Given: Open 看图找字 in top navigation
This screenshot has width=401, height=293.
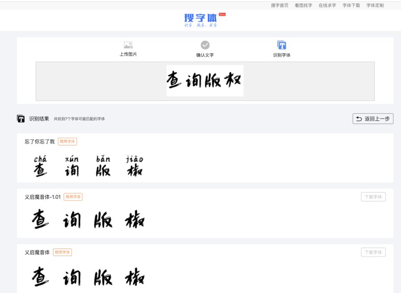Looking at the screenshot, I should pyautogui.click(x=303, y=5).
